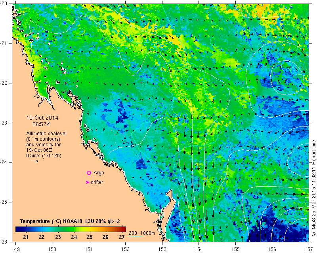317x253 pixels.
Task: Click the color bar value 23
Action: tap(58, 237)
